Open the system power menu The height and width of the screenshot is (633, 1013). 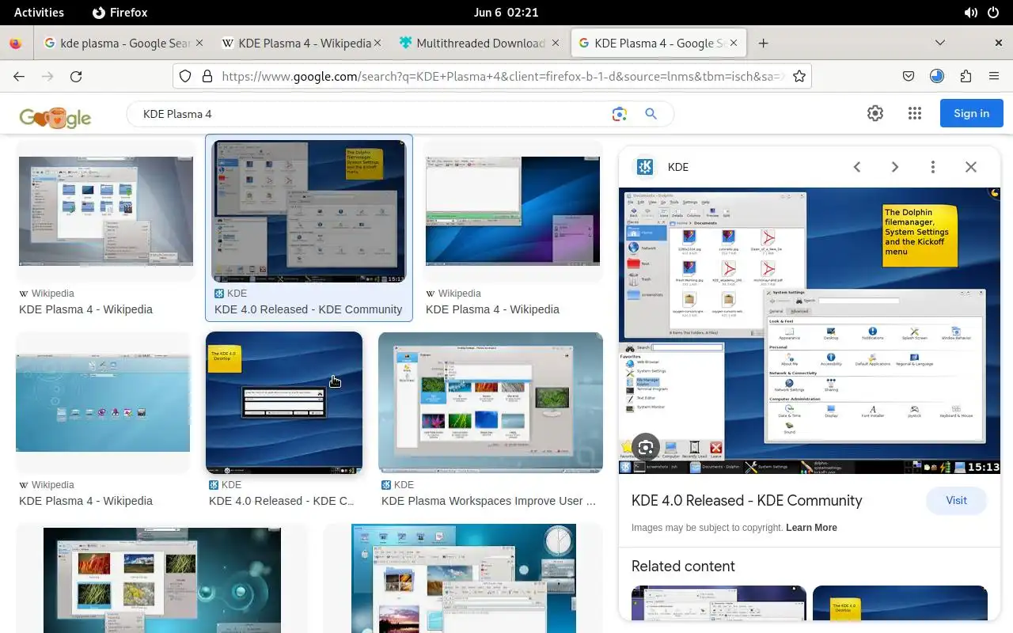coord(994,13)
